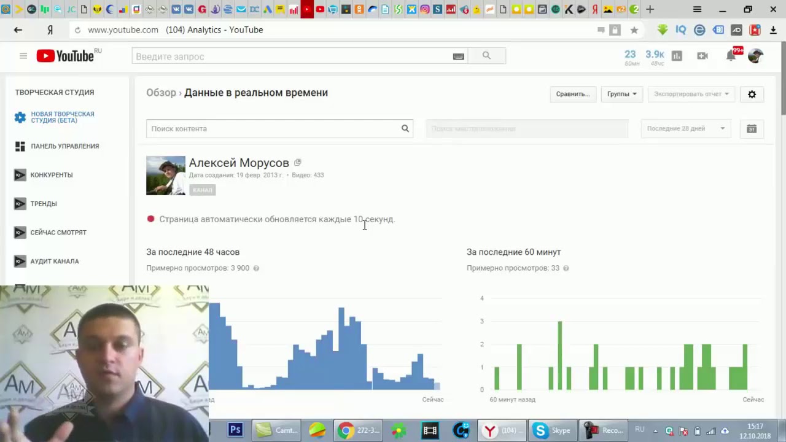Viewport: 786px width, 442px height.
Task: Expand the Группы dropdown
Action: click(x=621, y=94)
